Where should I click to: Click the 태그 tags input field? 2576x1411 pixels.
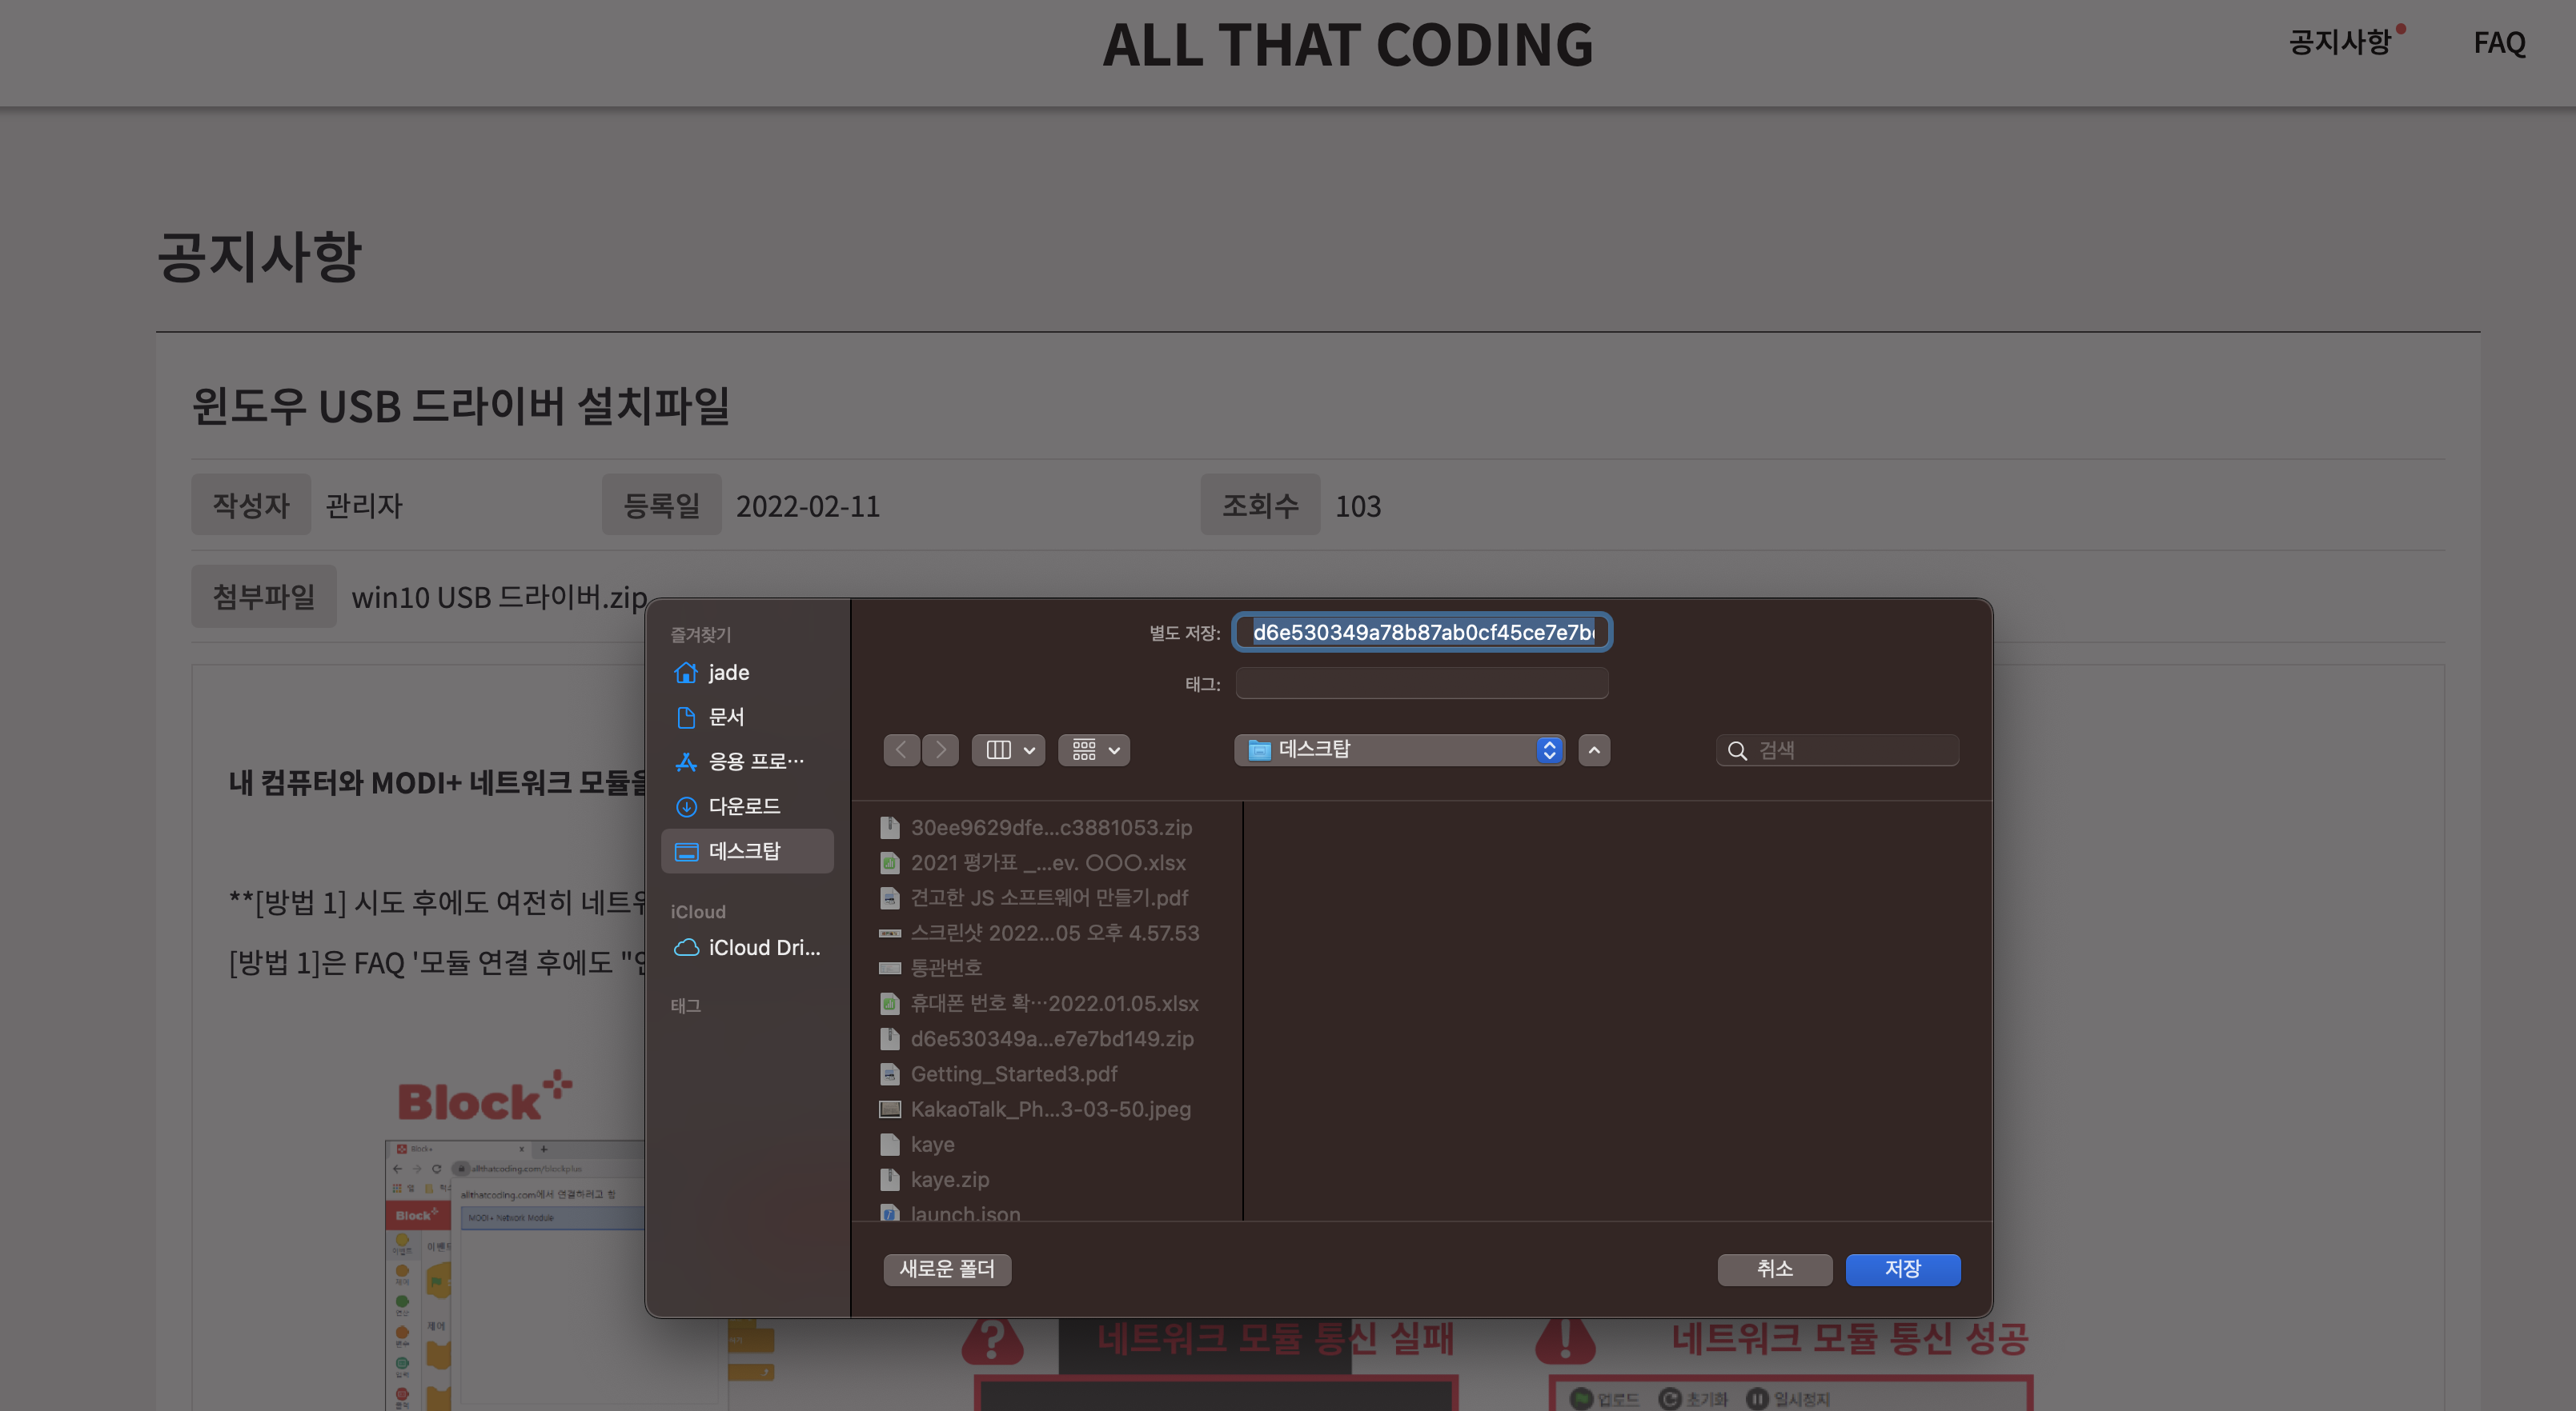(1421, 684)
